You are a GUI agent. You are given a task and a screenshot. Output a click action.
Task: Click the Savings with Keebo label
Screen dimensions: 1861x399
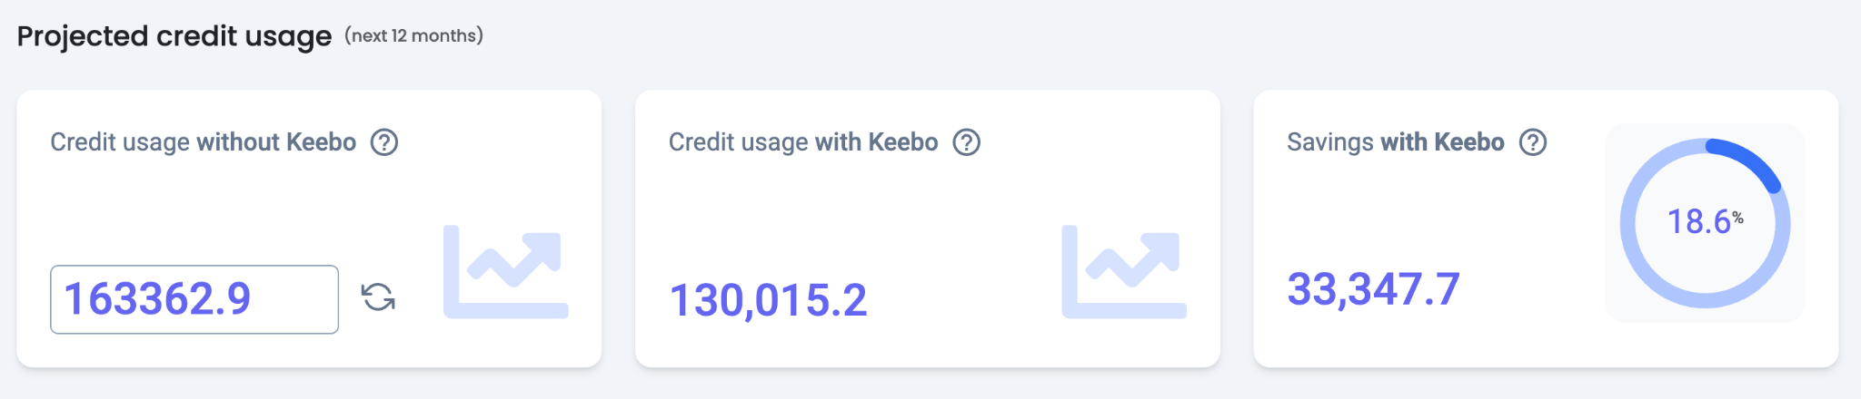click(1395, 142)
